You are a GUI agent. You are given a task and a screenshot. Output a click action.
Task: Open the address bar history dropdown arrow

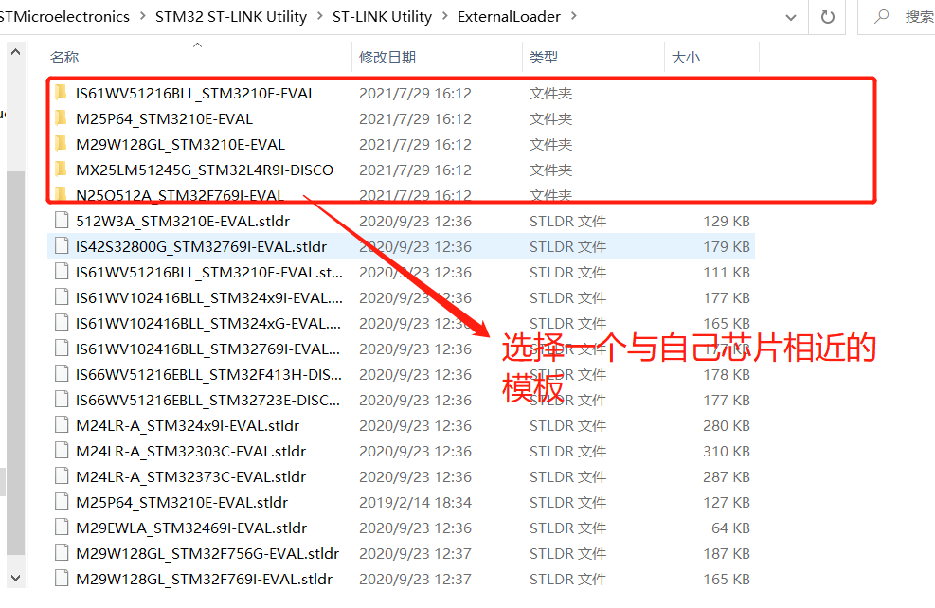[x=791, y=16]
